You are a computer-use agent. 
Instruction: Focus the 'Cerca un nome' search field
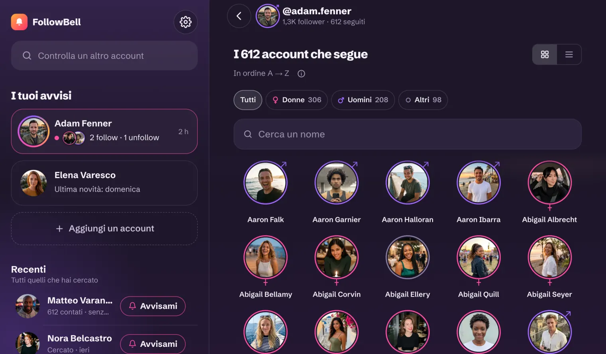click(x=407, y=134)
